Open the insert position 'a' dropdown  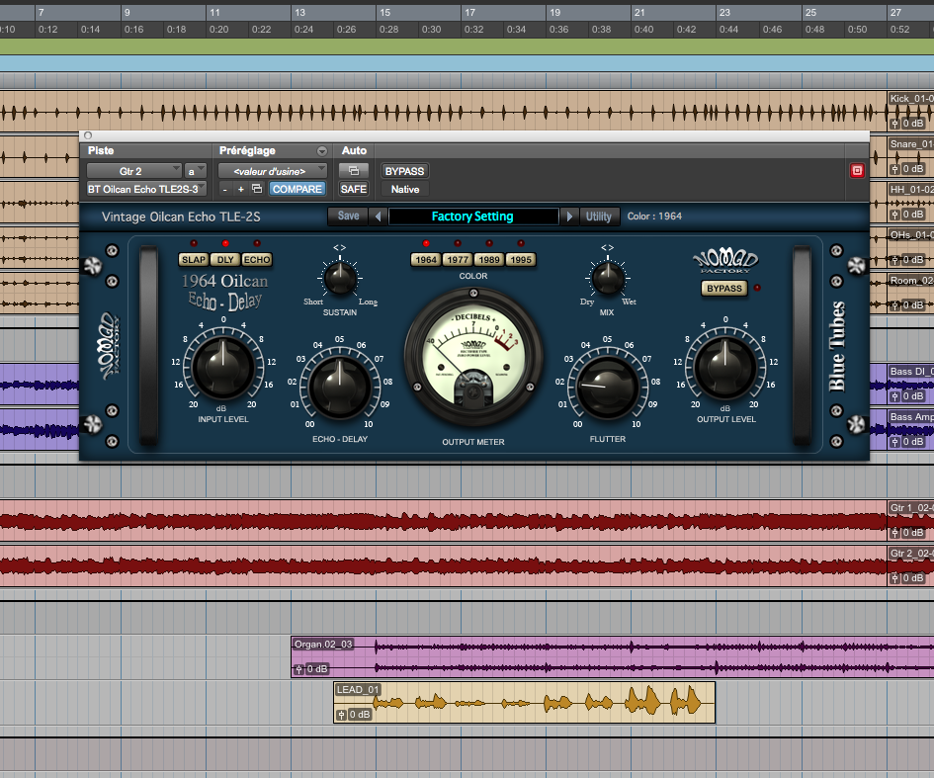(x=195, y=171)
